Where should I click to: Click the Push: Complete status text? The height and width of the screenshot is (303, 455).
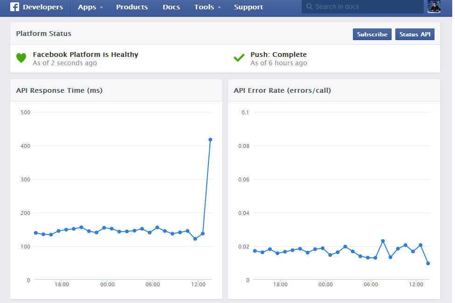coord(279,55)
